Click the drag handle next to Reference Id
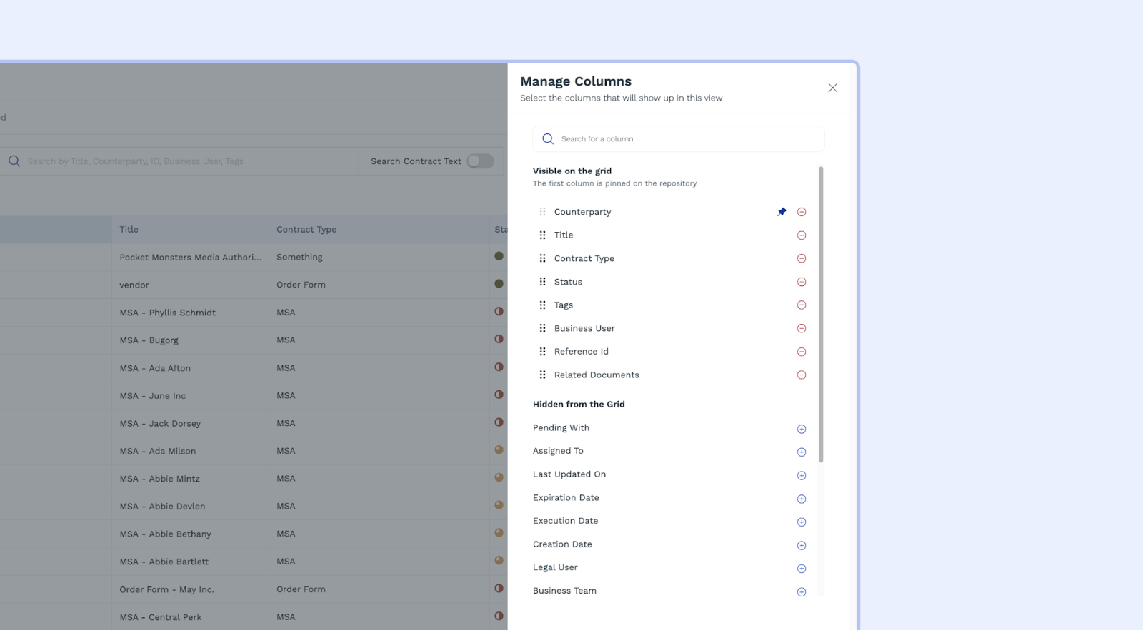 pos(543,352)
